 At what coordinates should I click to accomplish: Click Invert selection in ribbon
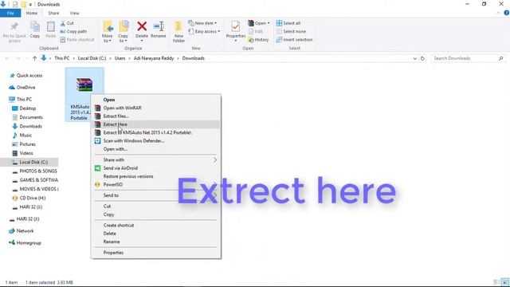pyautogui.click(x=294, y=40)
